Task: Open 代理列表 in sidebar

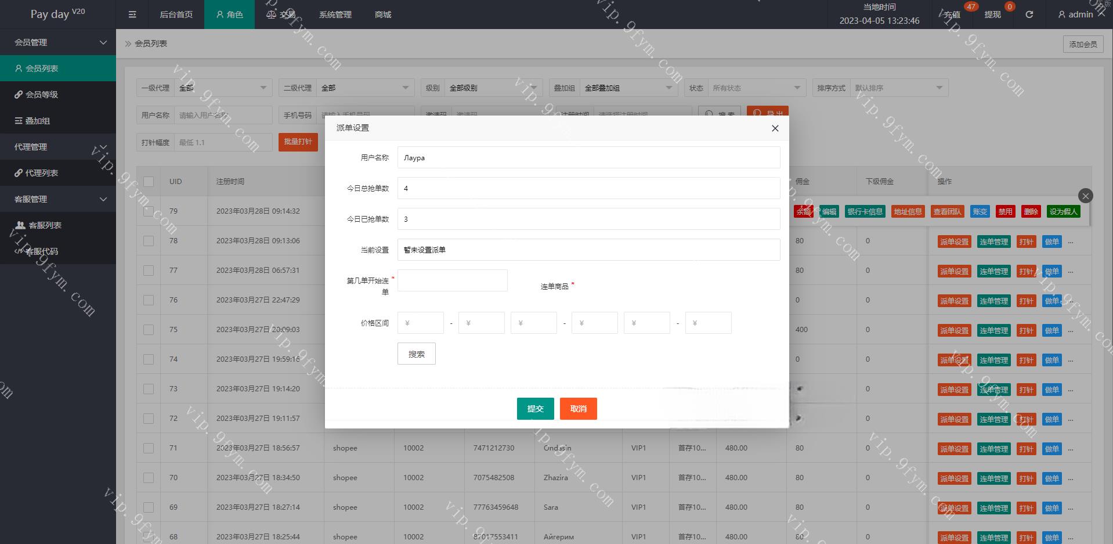Action: pyautogui.click(x=41, y=173)
